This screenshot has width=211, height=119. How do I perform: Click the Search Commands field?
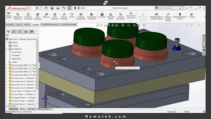(x=168, y=8)
